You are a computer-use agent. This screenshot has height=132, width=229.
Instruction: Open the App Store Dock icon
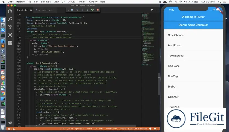coord(3,30)
